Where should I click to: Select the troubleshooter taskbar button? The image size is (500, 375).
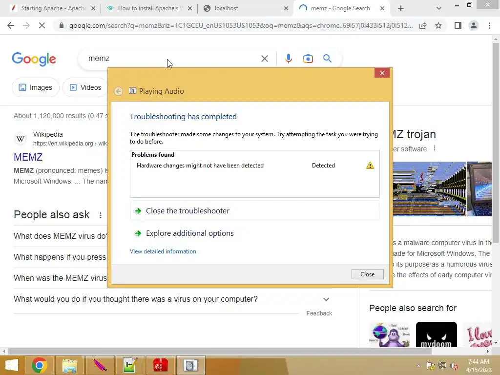pos(190,365)
